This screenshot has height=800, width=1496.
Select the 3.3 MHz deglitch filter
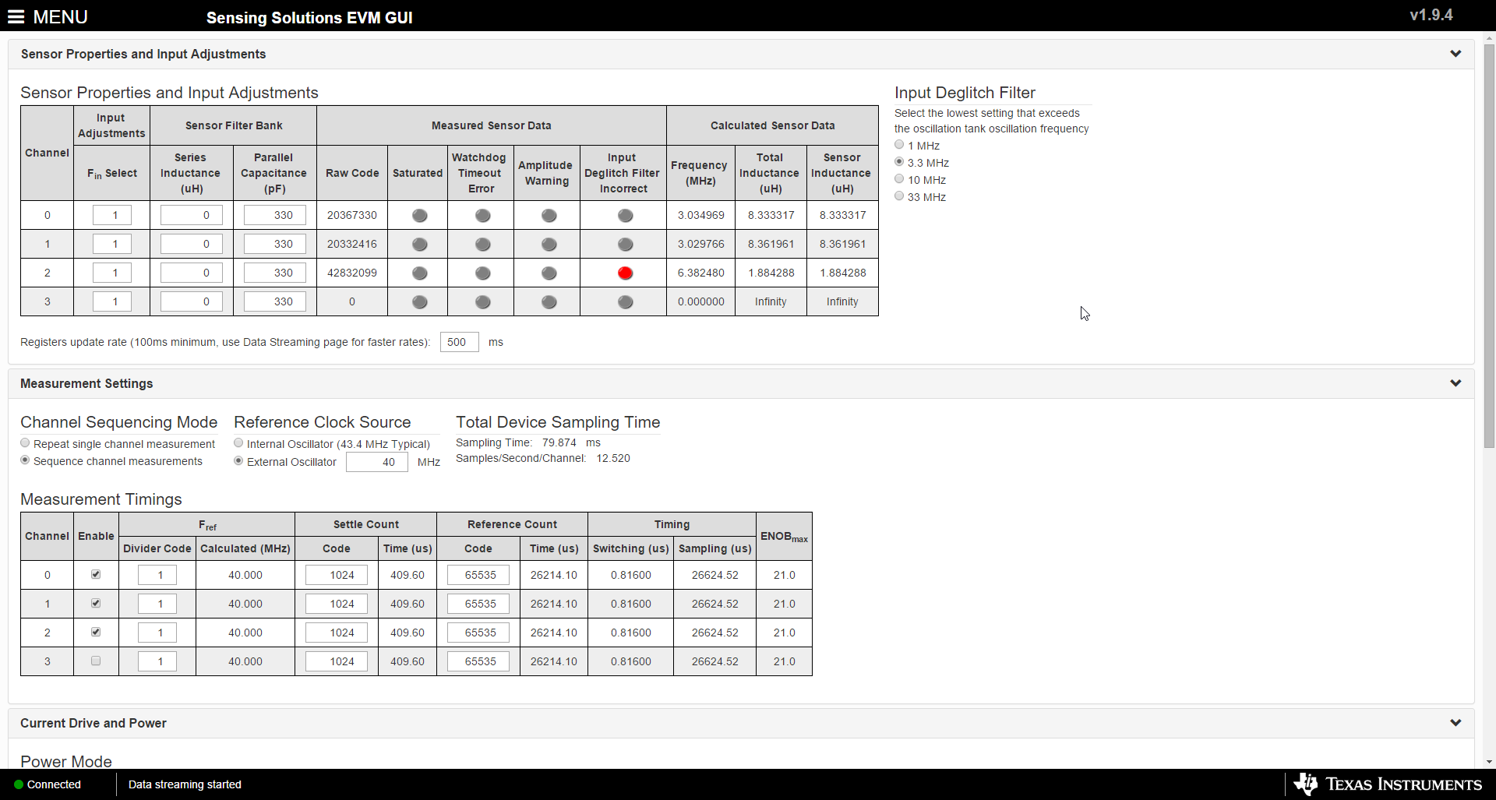[899, 162]
